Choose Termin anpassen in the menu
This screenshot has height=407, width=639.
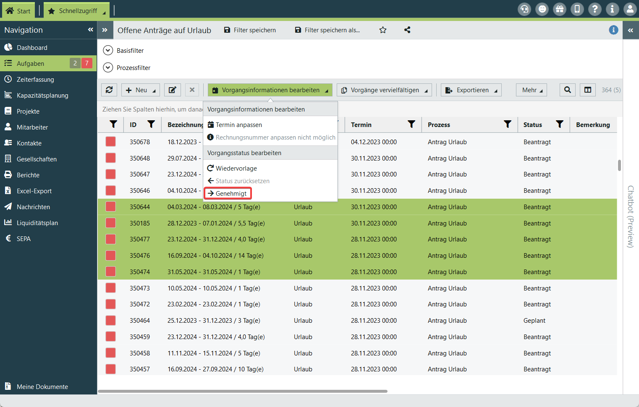click(x=238, y=125)
